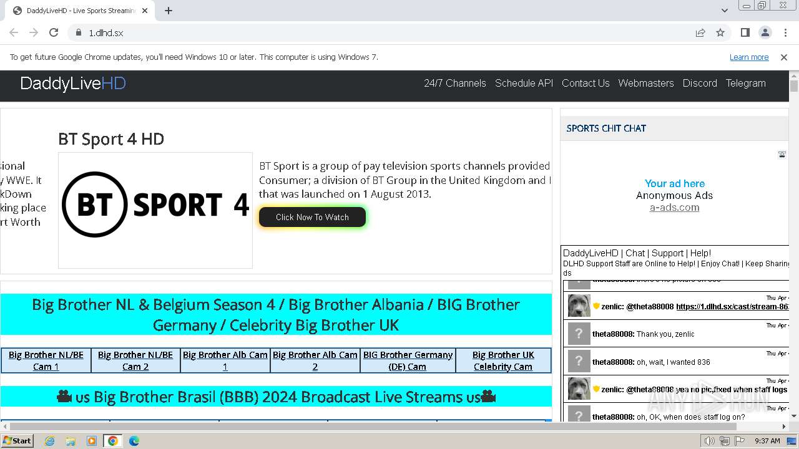Open a new browser tab
The height and width of the screenshot is (449, 799).
tap(169, 11)
